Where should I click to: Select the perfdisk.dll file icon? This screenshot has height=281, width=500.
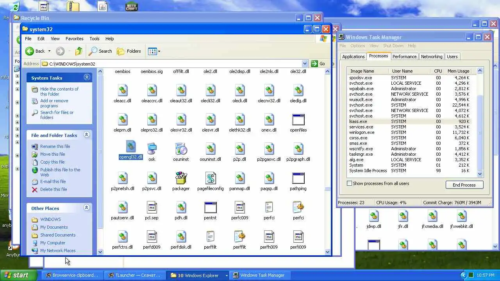point(181,237)
